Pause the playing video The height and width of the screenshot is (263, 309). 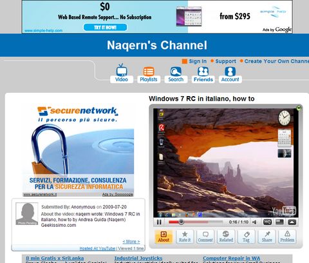click(x=159, y=222)
